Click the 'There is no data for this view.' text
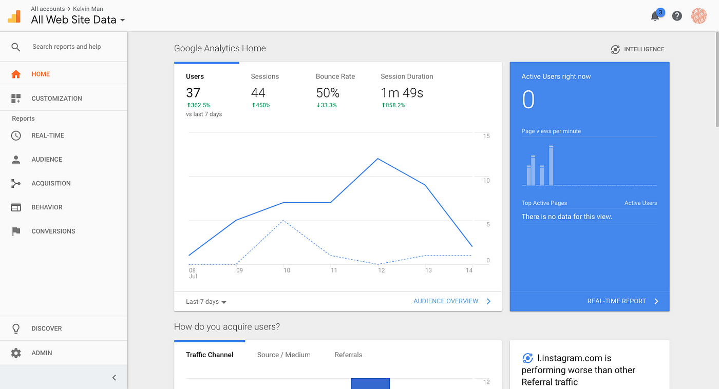719x389 pixels. [x=567, y=217]
